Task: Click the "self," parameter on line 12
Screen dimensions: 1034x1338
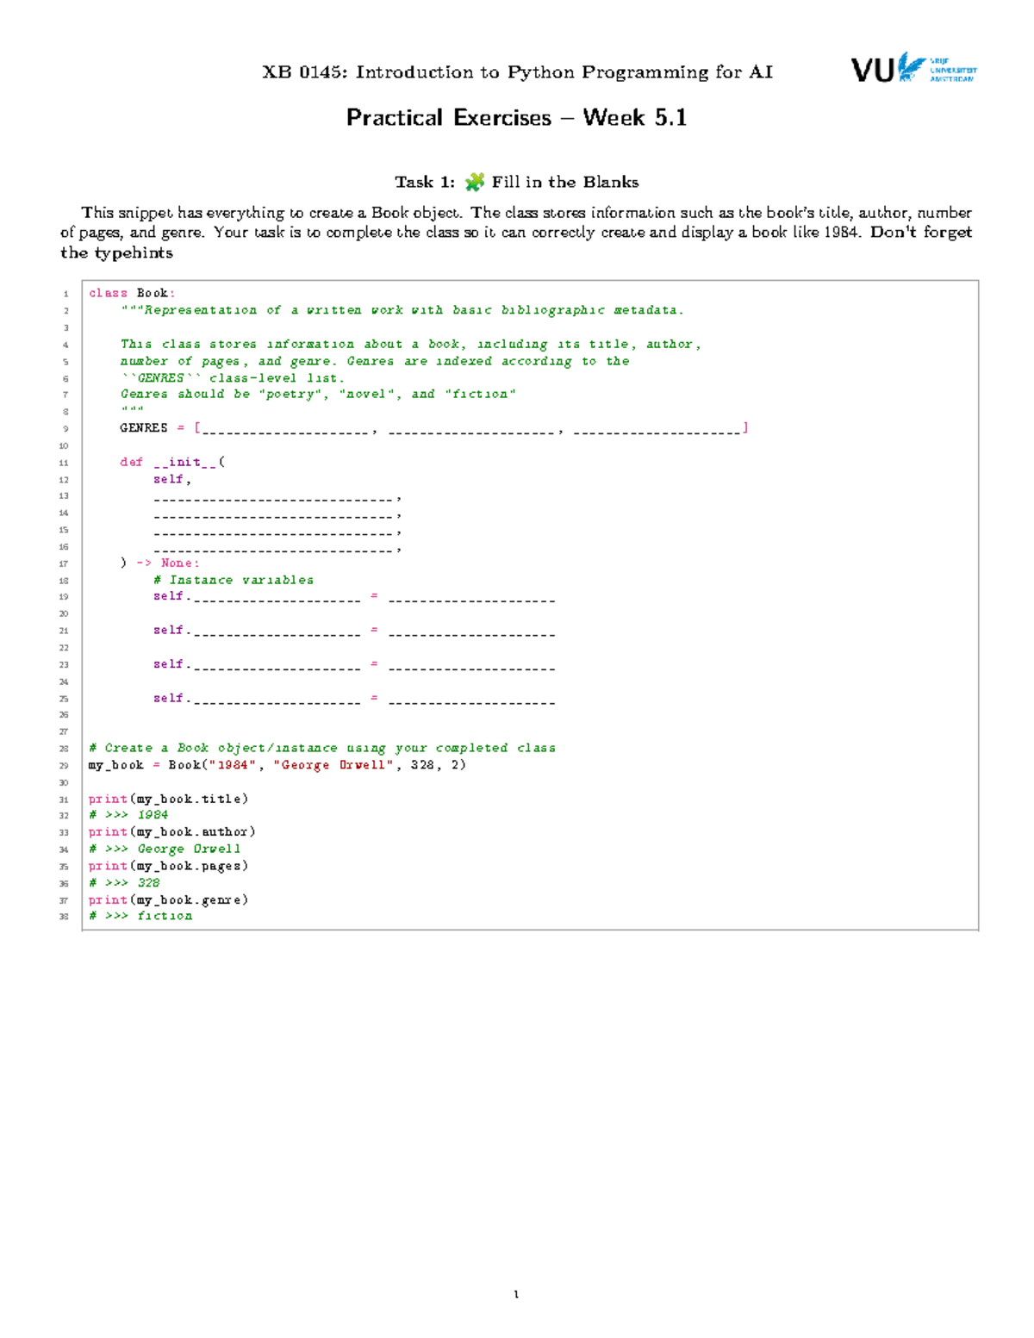Action: [172, 479]
